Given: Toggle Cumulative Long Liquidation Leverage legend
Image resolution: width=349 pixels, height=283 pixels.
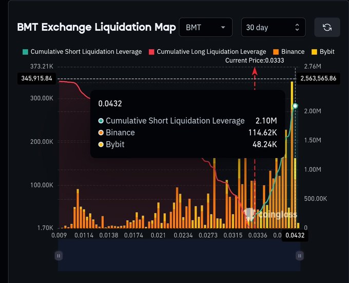Looking at the screenshot, I should coord(207,52).
